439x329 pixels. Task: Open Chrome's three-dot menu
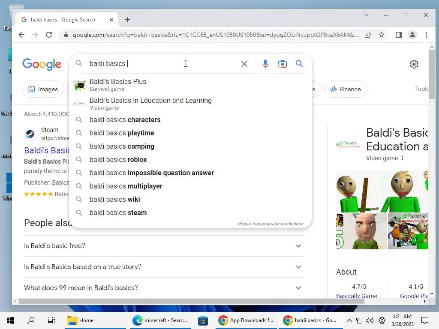tap(426, 35)
